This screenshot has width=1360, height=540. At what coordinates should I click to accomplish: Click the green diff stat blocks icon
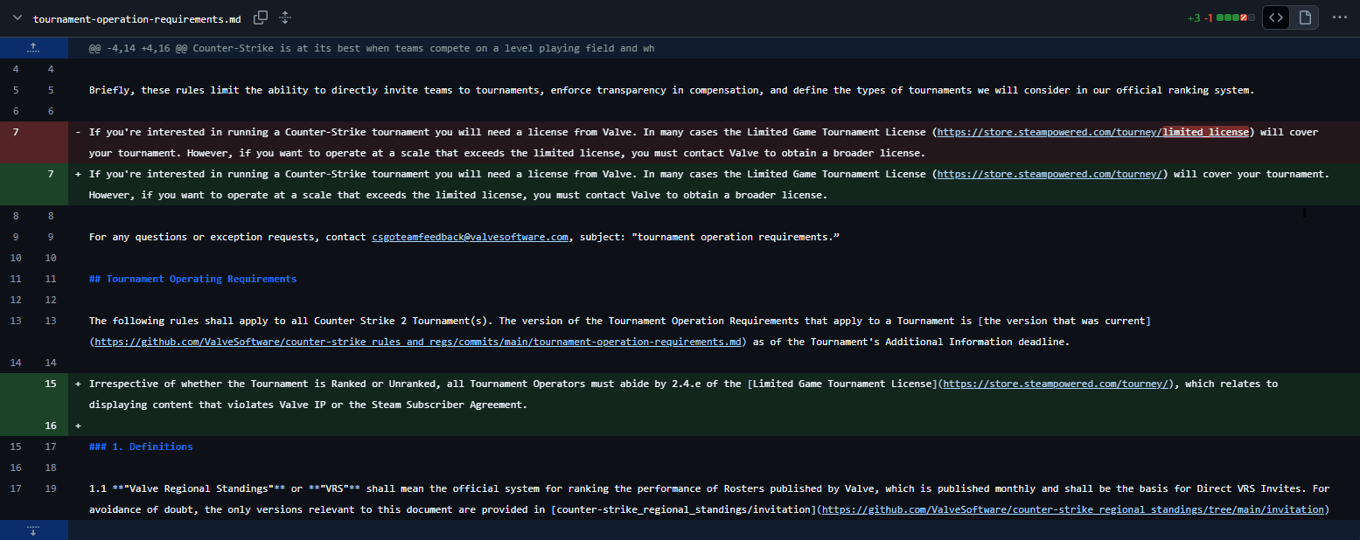coord(1230,17)
